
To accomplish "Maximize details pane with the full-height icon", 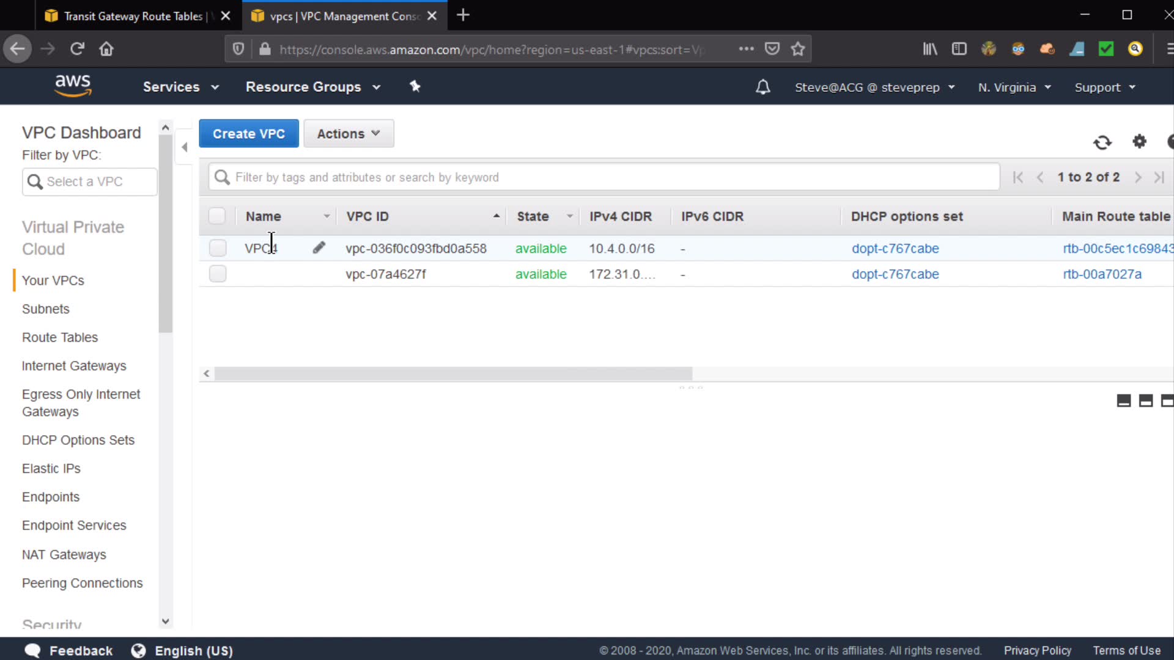I will (1167, 401).
